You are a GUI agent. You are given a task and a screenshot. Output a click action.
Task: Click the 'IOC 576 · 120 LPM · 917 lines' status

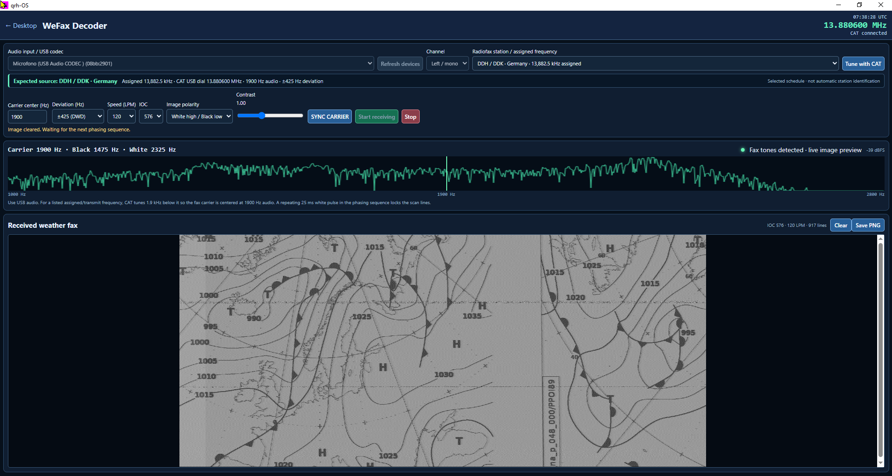[797, 225]
